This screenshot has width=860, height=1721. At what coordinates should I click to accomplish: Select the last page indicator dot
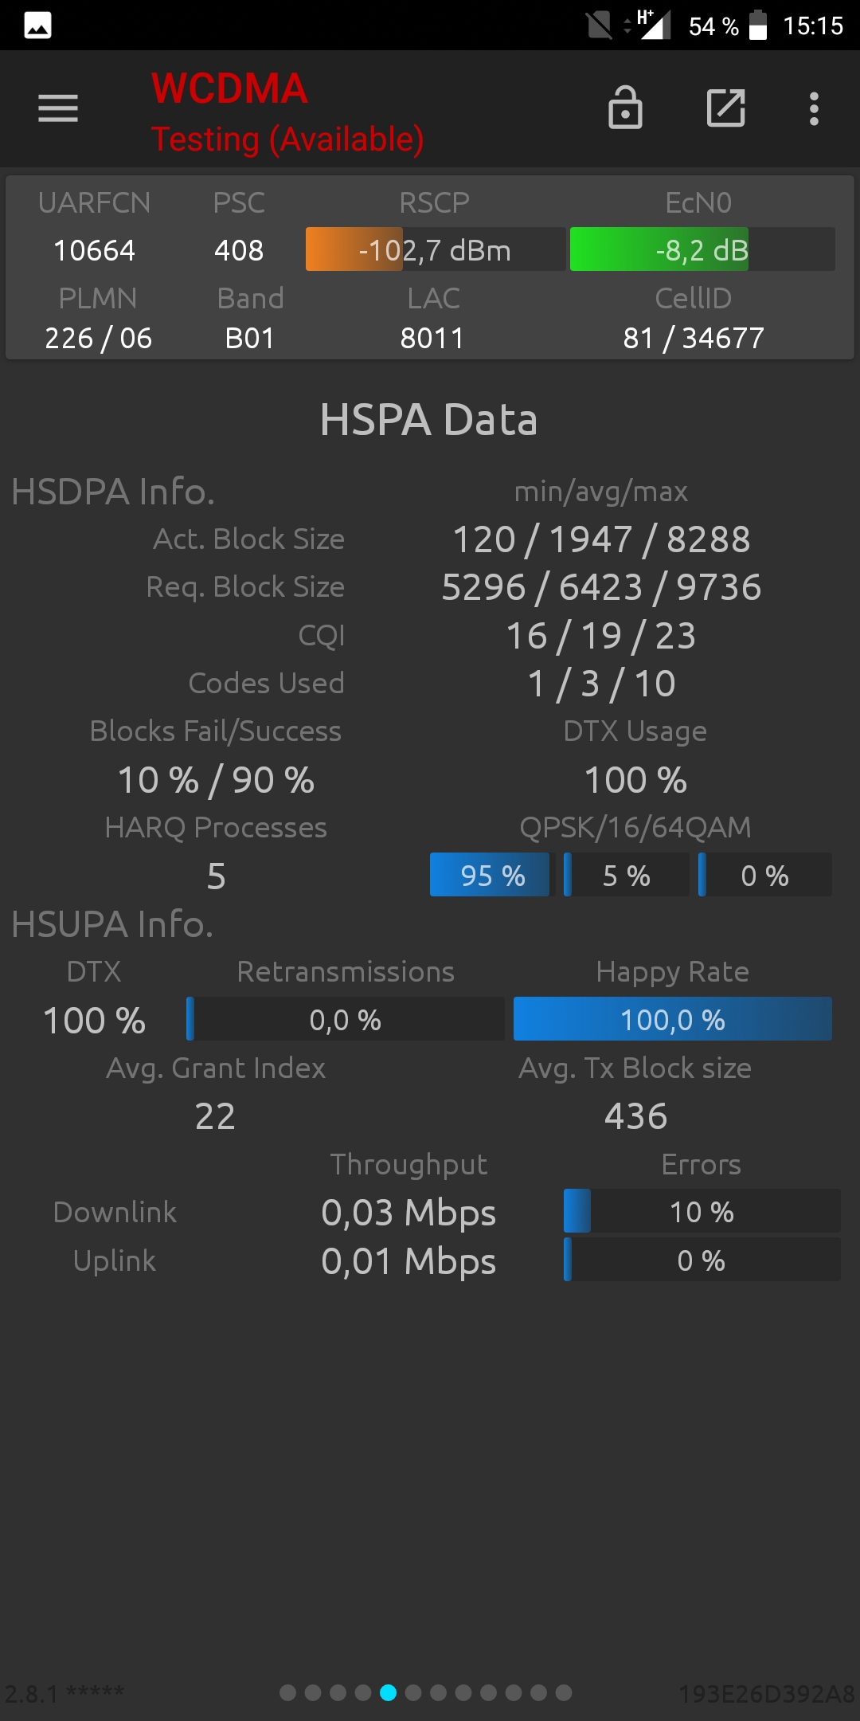tap(564, 1692)
